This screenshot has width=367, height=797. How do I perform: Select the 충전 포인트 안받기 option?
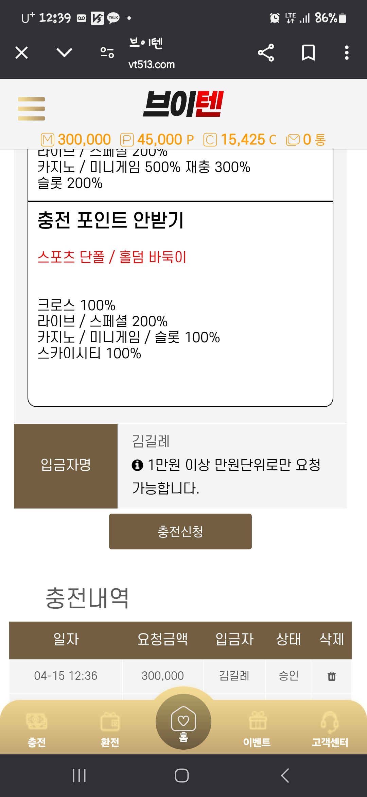pyautogui.click(x=111, y=220)
